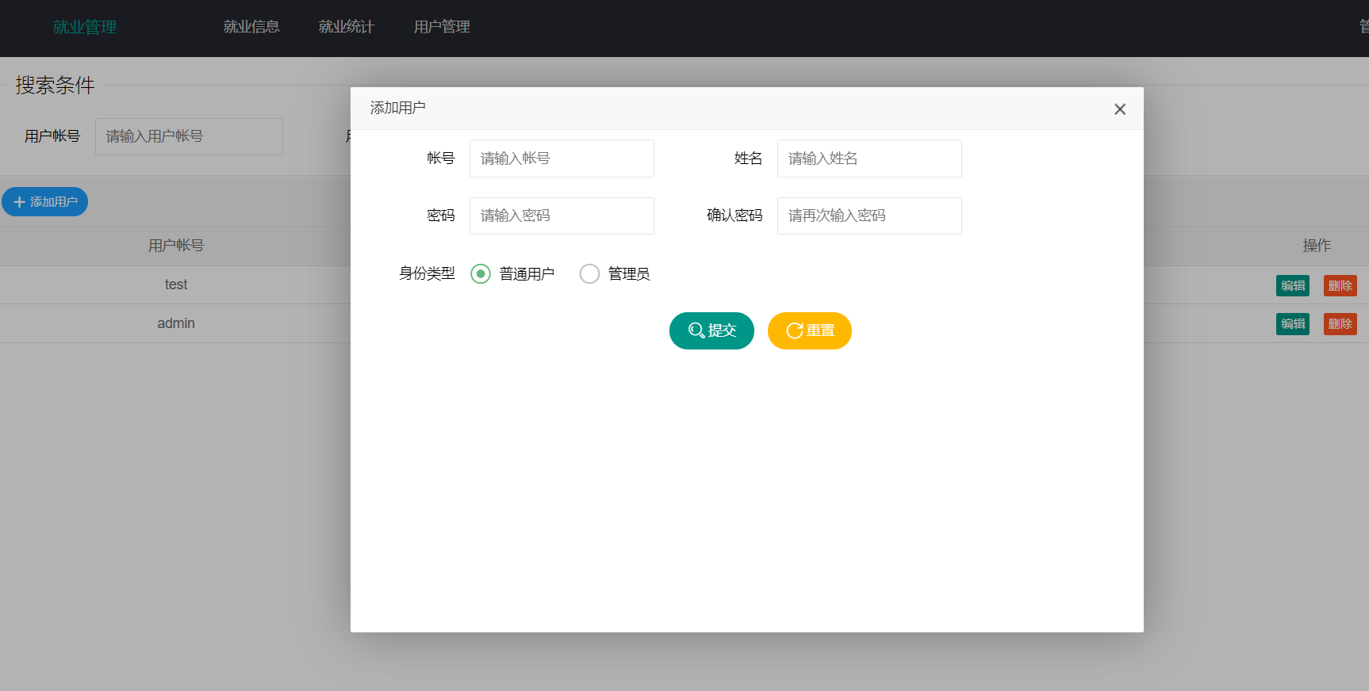Click the plus icon on 添加用户 button

click(x=20, y=202)
